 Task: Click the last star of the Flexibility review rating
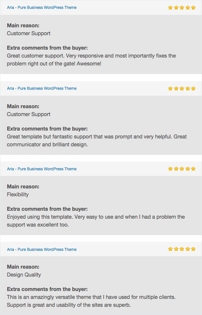(193, 169)
